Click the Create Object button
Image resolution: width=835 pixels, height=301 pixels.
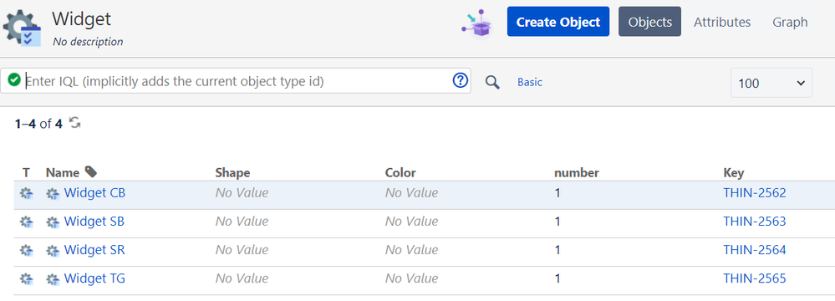(558, 22)
